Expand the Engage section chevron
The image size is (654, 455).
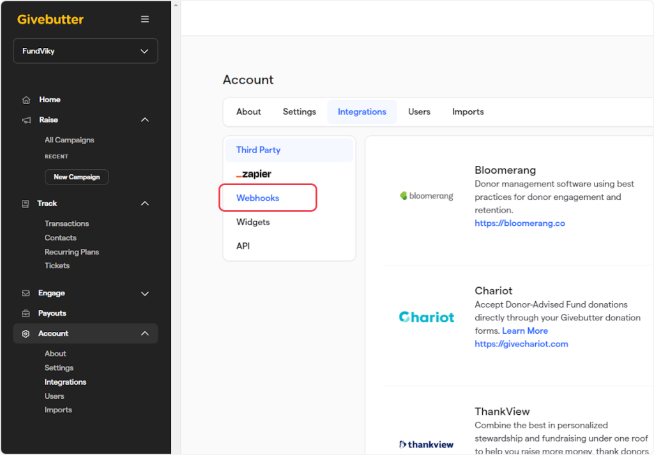(x=145, y=294)
